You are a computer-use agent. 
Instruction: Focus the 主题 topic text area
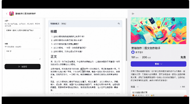[x=22, y=33]
